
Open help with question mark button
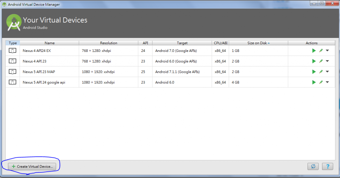click(x=328, y=166)
